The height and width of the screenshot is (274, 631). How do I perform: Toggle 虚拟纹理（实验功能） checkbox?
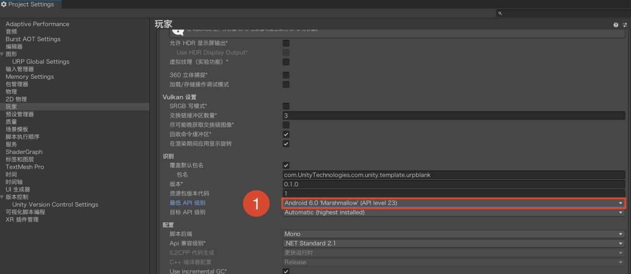point(286,62)
